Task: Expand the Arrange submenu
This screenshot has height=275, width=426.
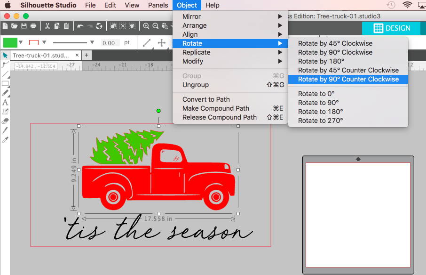Action: [230, 25]
